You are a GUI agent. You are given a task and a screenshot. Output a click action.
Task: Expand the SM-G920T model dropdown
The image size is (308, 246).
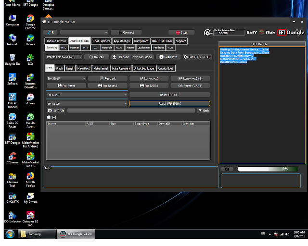[x=87, y=95]
